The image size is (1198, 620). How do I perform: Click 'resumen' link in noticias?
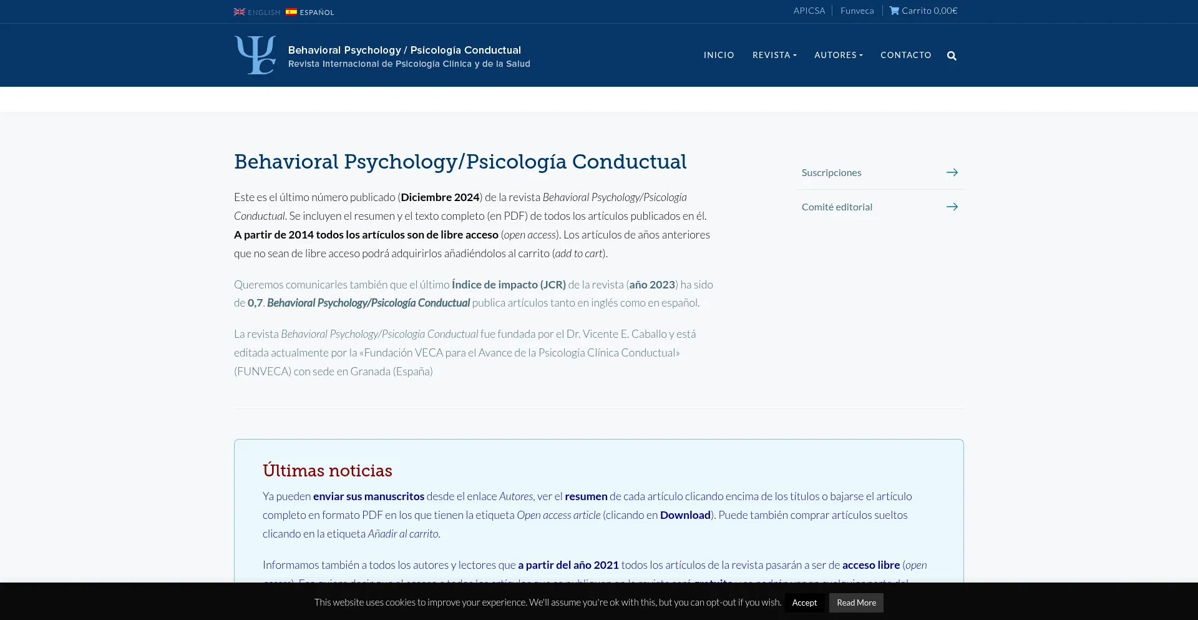coord(586,496)
